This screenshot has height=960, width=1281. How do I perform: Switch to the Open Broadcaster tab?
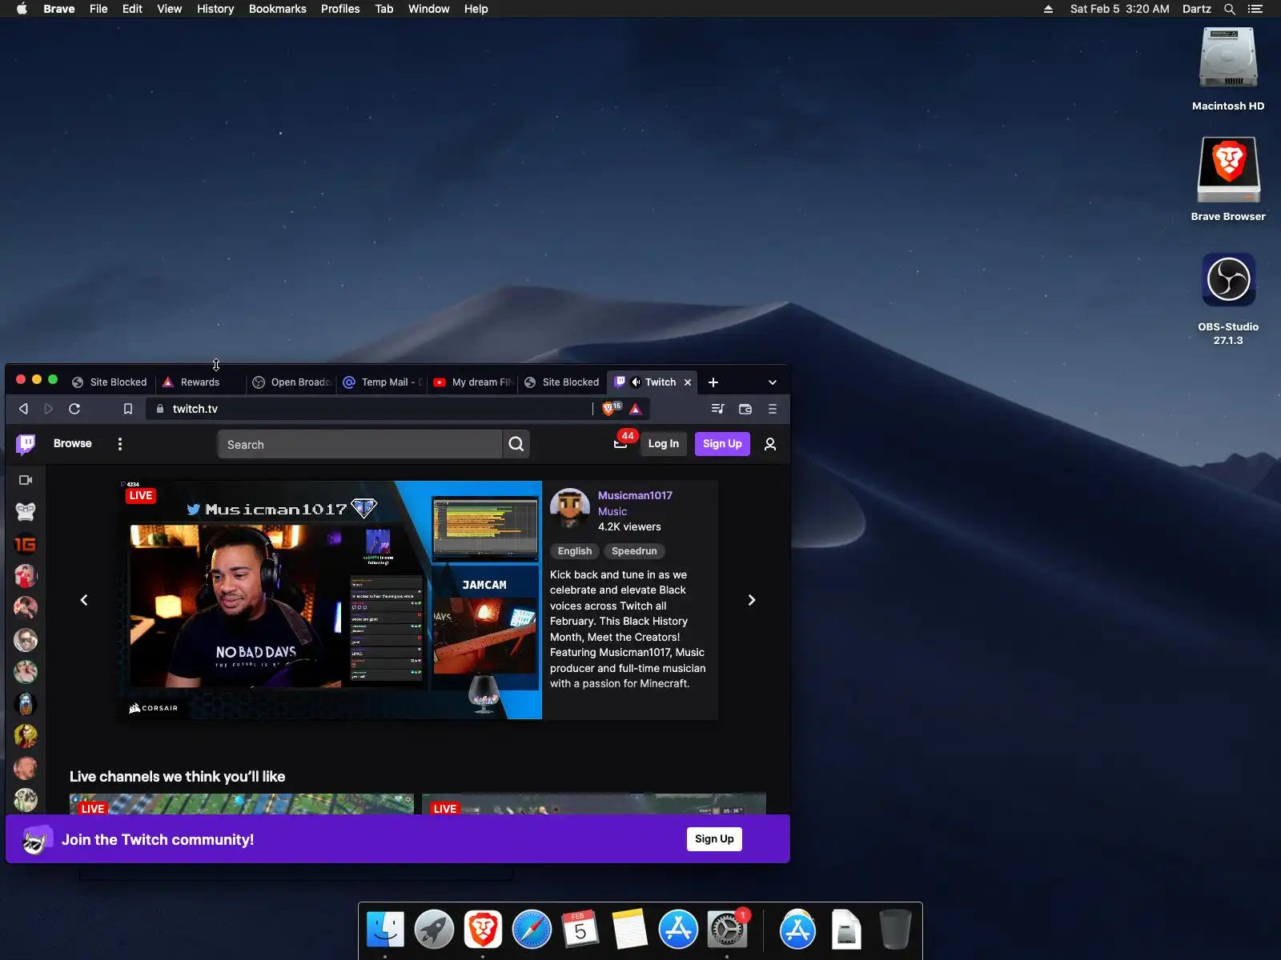[291, 382]
